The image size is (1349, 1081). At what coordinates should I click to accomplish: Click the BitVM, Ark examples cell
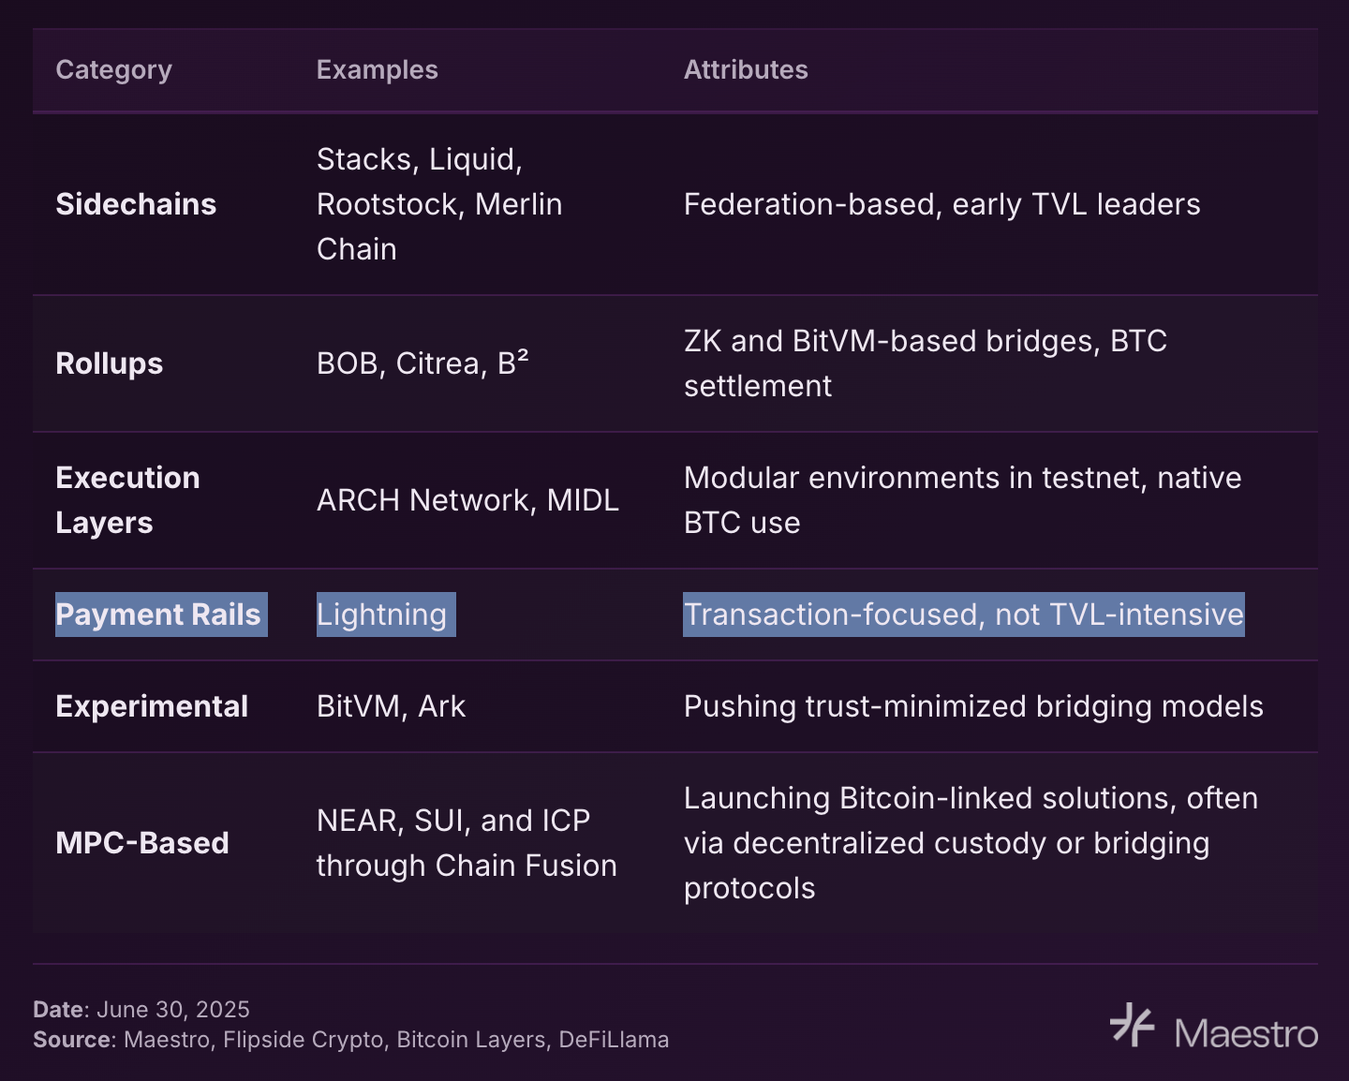(391, 706)
